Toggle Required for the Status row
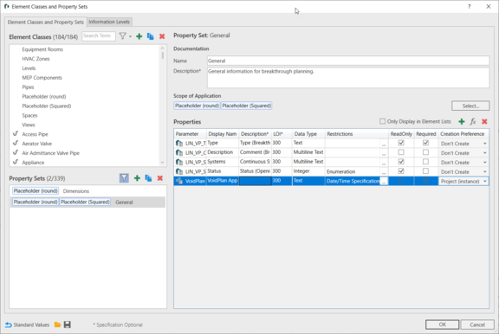This screenshot has width=499, height=334. [425, 171]
